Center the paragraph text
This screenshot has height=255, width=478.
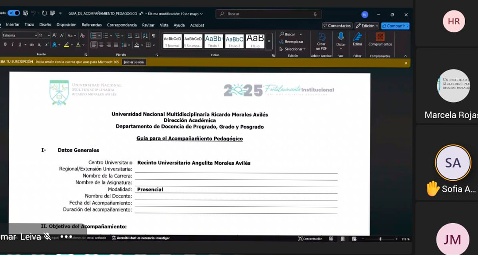tap(101, 45)
